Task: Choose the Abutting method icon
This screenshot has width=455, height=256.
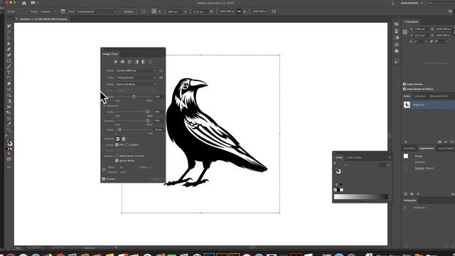Action: [x=118, y=139]
